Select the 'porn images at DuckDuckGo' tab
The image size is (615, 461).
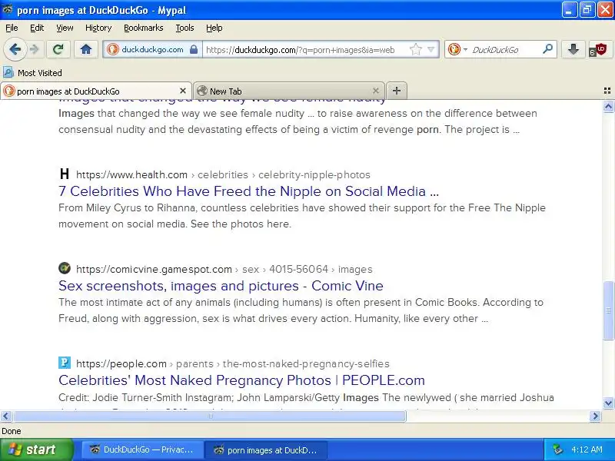(95, 91)
